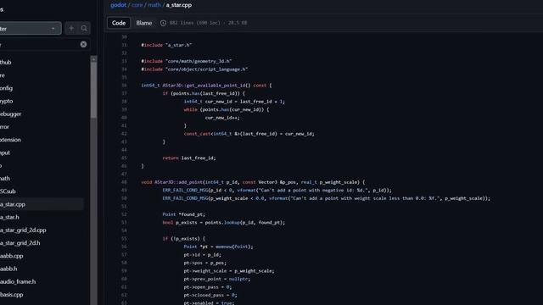Open aabb.h in the file tree
Viewport: 543px width, 305px height.
tap(8, 269)
